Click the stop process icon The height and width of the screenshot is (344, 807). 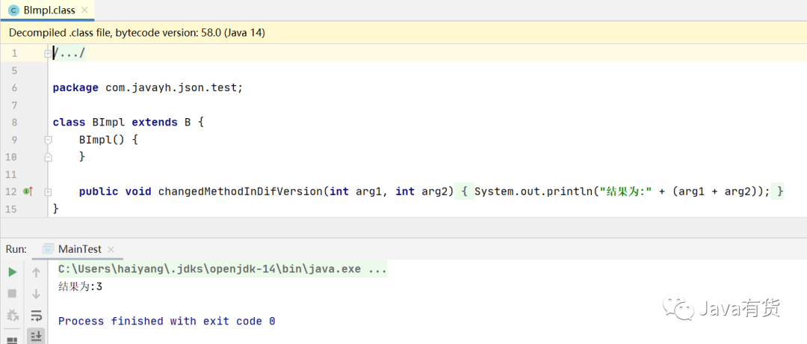tap(12, 294)
